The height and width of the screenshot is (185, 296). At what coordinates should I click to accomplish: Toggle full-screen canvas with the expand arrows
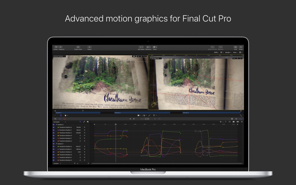point(241,115)
